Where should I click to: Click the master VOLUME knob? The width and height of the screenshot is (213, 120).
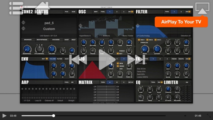(x=52, y=49)
